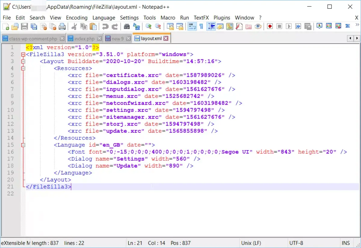Screen dimensions: 361x248
Task: Undo the last edit via toolbar arrow
Action: click(x=105, y=26)
